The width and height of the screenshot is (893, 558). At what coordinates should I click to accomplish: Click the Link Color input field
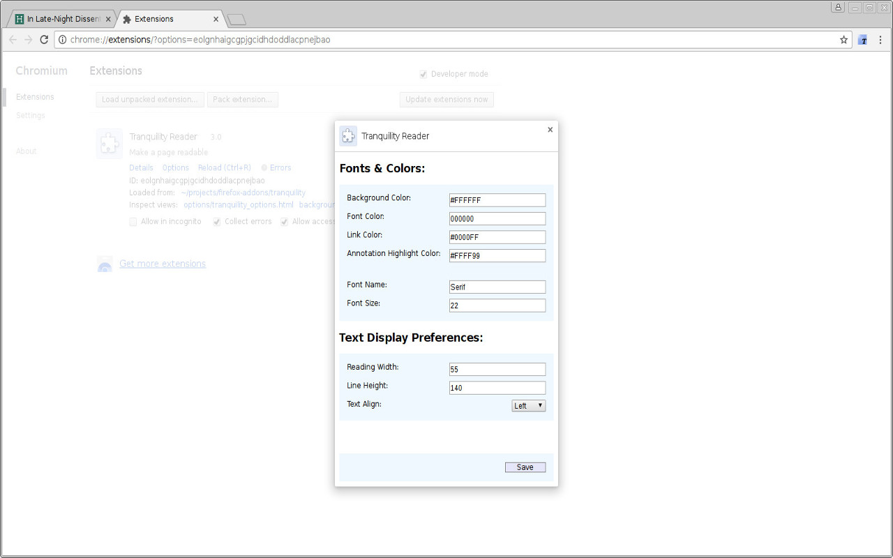coord(497,237)
